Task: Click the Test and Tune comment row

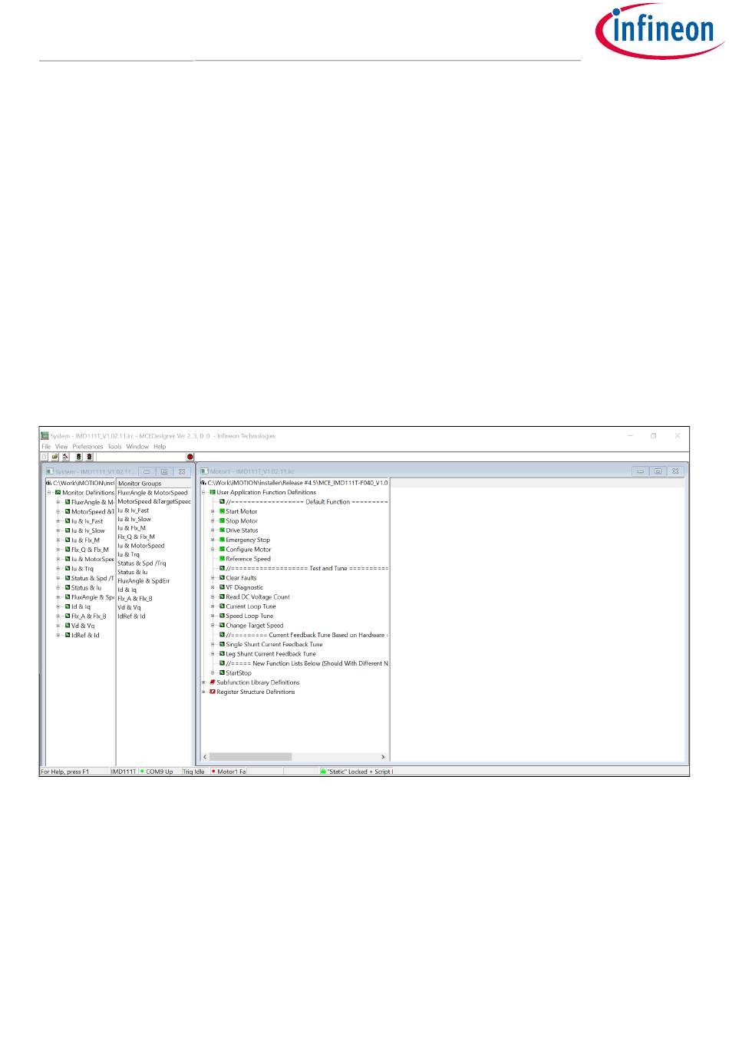Action: (307, 569)
